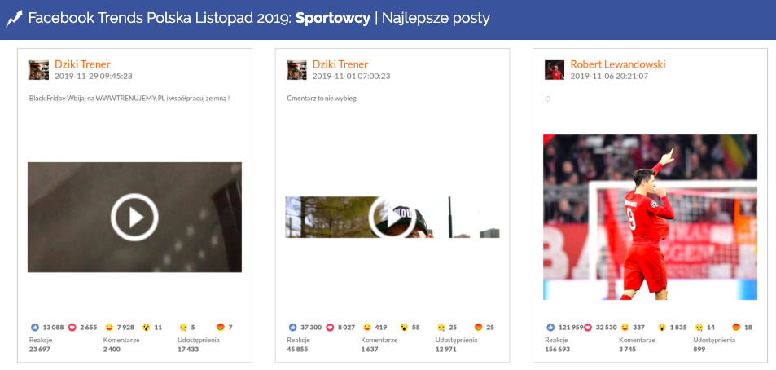The width and height of the screenshot is (776, 370).
Task: Click the Black Friday post caption text
Action: (129, 99)
